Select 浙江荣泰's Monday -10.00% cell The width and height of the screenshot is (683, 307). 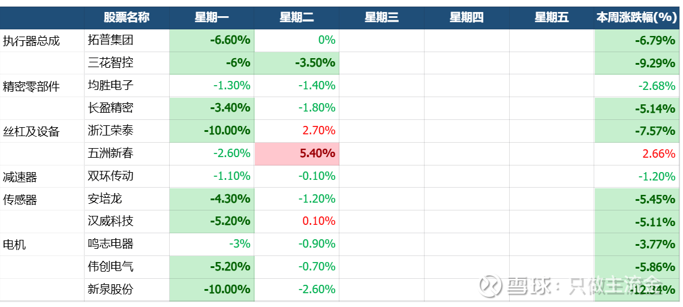[212, 131]
